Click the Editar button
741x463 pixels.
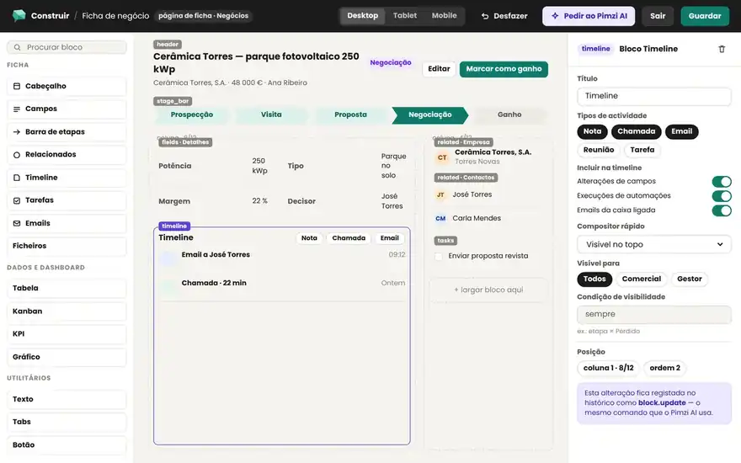(439, 69)
